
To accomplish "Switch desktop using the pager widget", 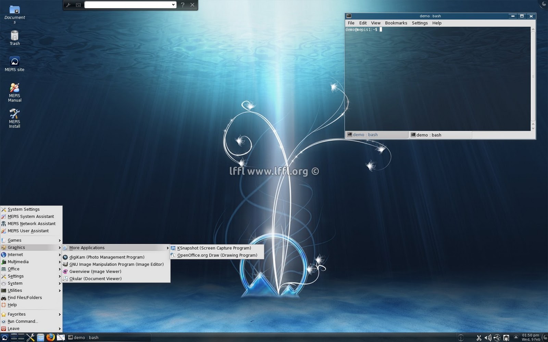I will pyautogui.click(x=17, y=338).
